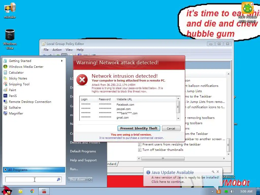Open the File menu in Policy Editor

(x=46, y=50)
